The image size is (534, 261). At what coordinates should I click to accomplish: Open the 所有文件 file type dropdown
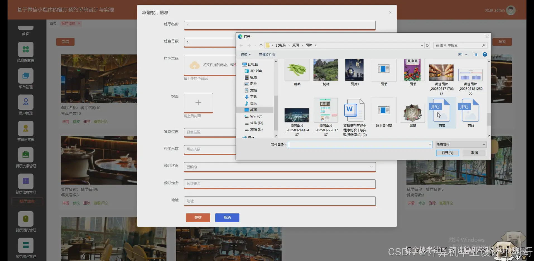pyautogui.click(x=461, y=144)
